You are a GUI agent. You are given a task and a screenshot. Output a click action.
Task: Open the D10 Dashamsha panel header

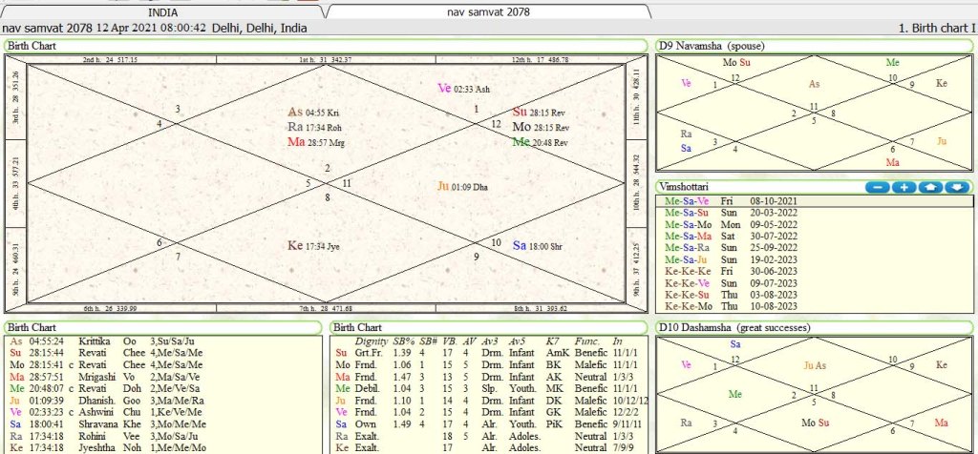pyautogui.click(x=732, y=328)
